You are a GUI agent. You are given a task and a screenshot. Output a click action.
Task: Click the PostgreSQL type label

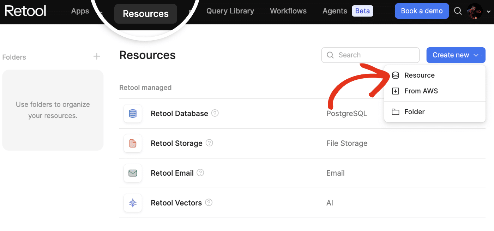[347, 114]
